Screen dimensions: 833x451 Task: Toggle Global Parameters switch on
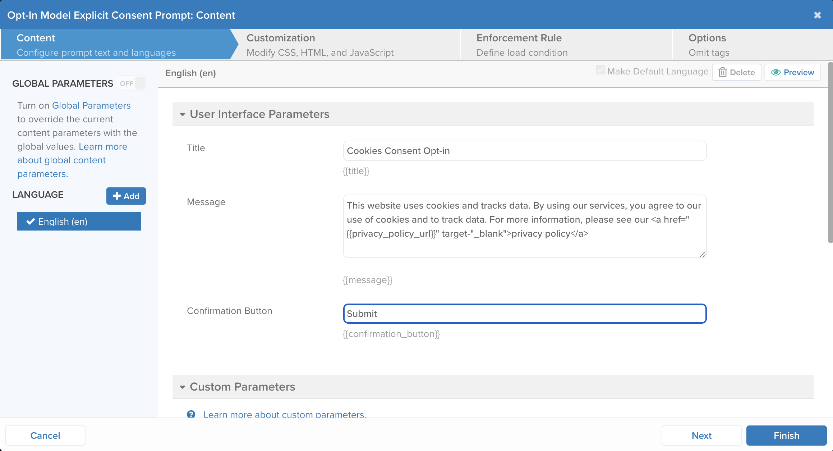(x=132, y=83)
